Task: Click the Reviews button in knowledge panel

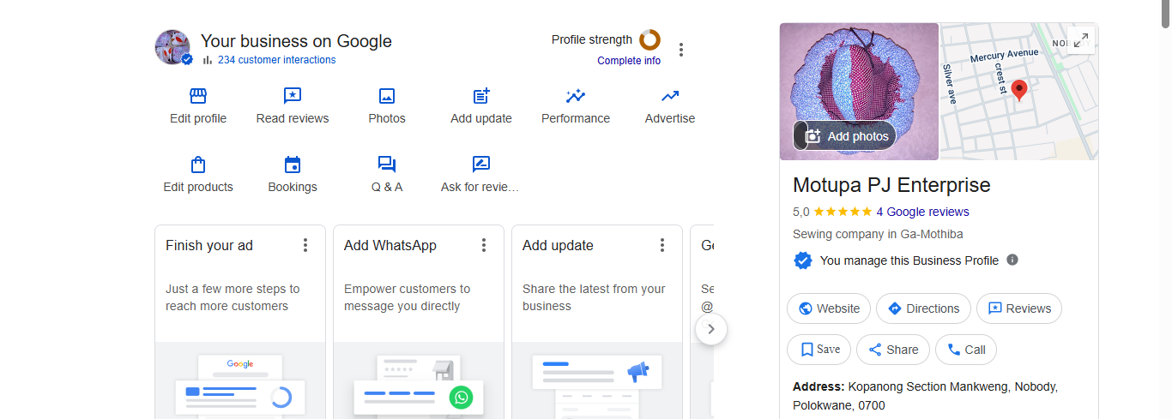Action: [x=1019, y=308]
